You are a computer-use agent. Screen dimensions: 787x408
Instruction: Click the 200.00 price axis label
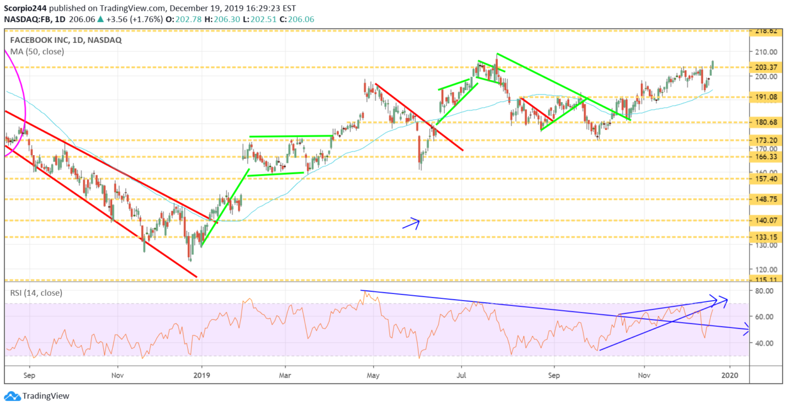tap(767, 76)
